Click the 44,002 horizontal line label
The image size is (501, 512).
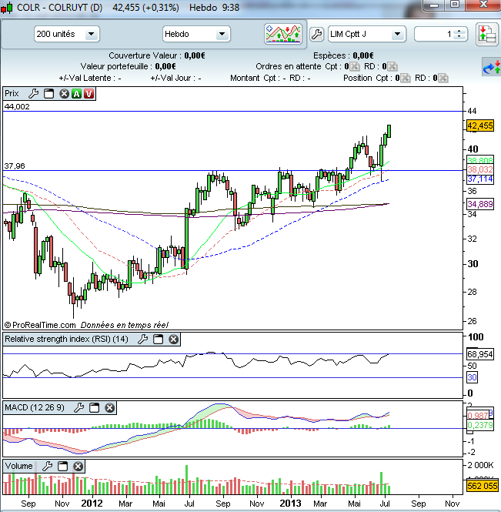[x=17, y=106]
